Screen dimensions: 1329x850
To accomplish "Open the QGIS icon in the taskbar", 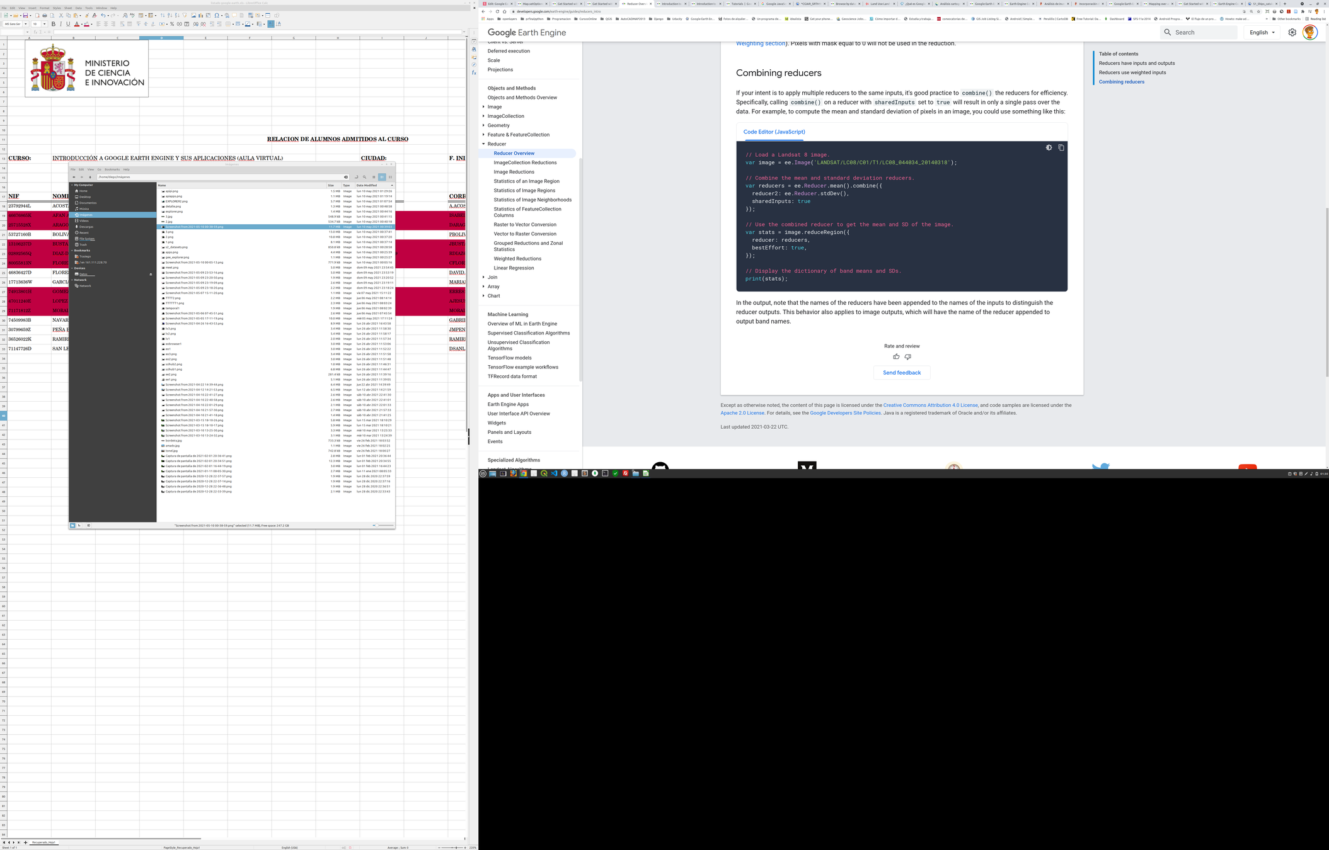I will click(x=544, y=473).
